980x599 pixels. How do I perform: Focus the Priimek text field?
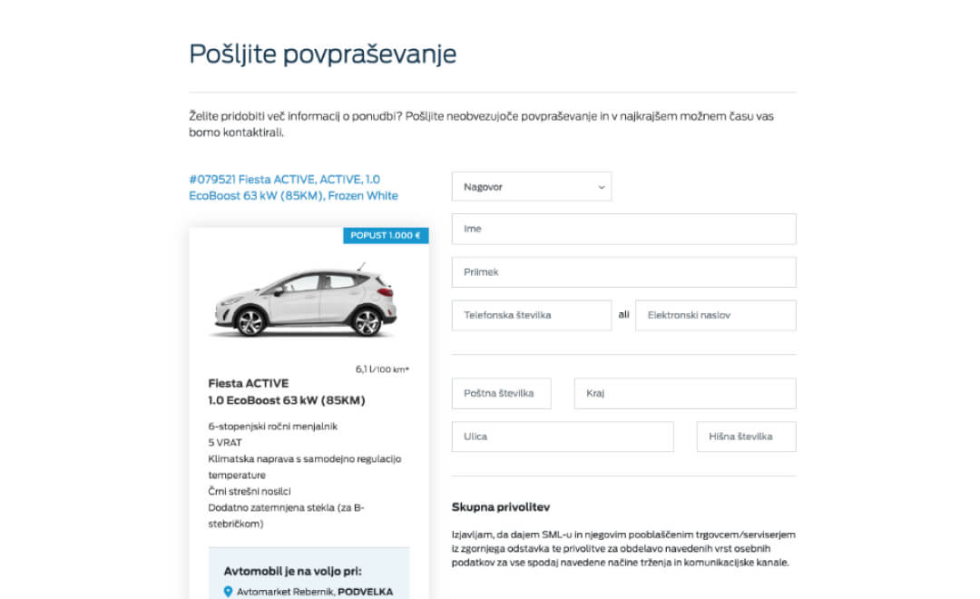point(623,272)
